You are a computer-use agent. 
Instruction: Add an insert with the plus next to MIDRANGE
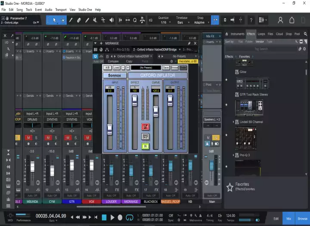click(101, 43)
